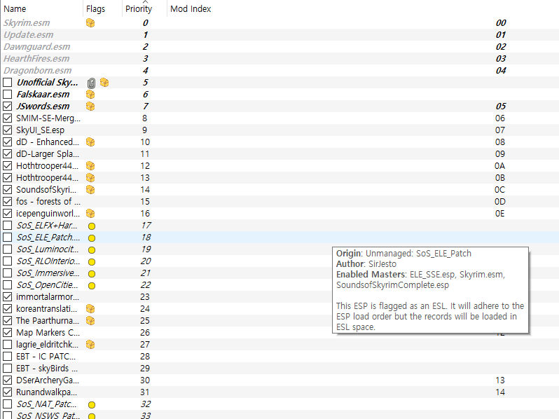
Task: Sort plugins by the Name column header
Action: 15,9
